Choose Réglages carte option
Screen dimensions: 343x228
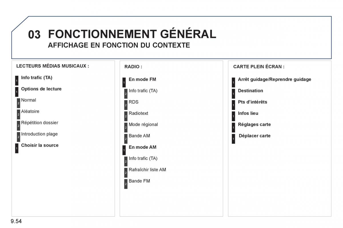pos(254,125)
